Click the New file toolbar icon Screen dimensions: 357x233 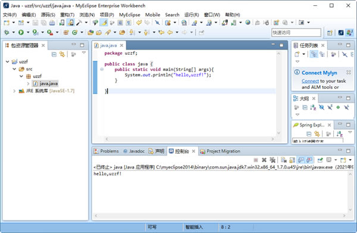7,23
